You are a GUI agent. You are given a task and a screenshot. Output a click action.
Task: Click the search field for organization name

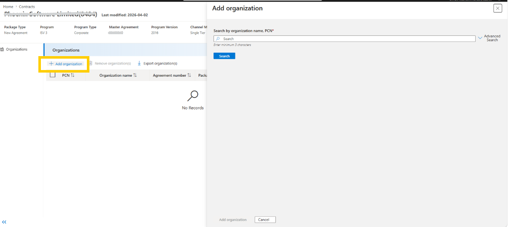[344, 38]
